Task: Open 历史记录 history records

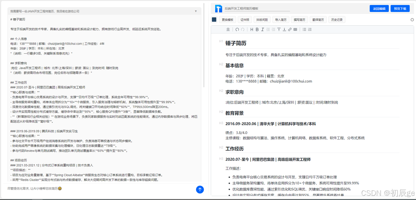Action: [x=337, y=20]
